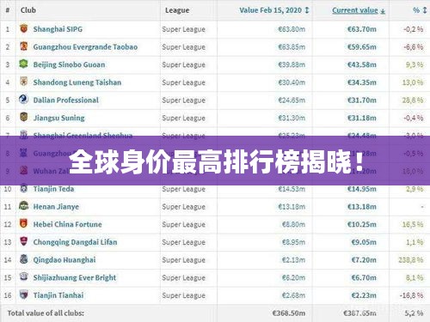Open the €34.35m current value
Viewport: 430px width, 322px height.
point(362,82)
